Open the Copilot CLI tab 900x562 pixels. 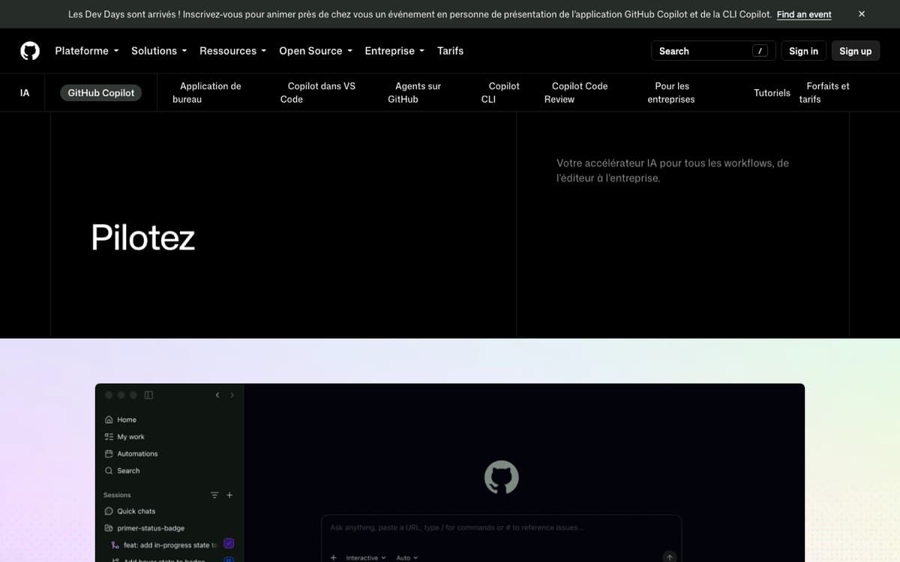[x=500, y=93]
